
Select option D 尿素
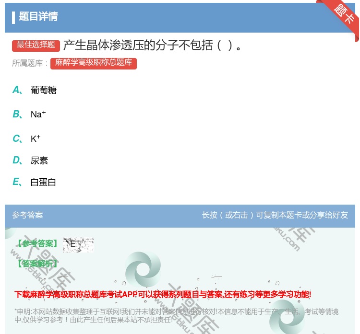(x=39, y=161)
